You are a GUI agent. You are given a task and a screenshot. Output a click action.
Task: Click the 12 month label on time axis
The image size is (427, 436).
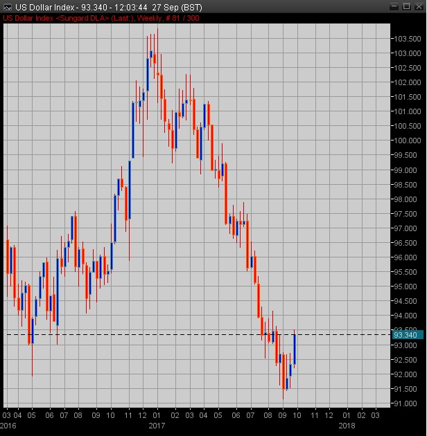(143, 417)
